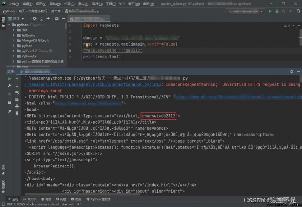Viewport: 302px width, 207px height.
Task: Hide the Project panel with the minus icon
Action: tap(63, 18)
